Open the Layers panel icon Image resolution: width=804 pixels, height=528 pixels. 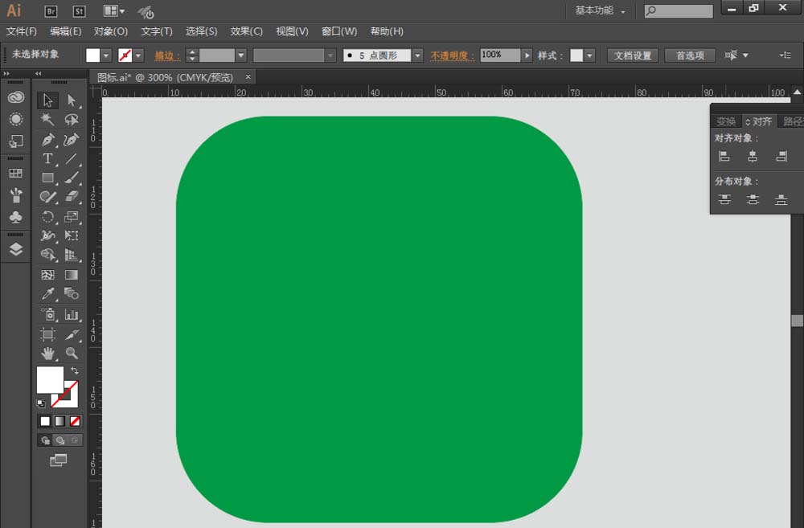click(16, 249)
